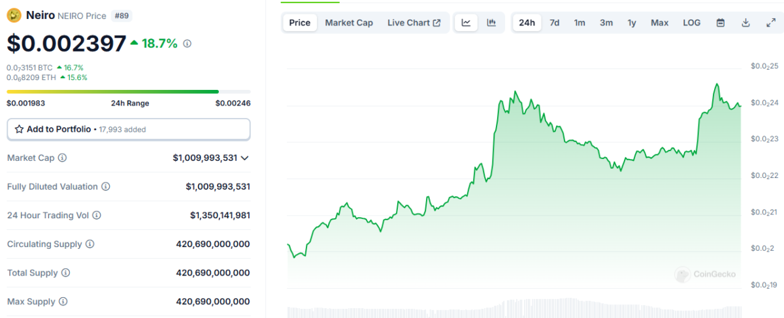Screen dimensions: 784x318
Task: Add Neiro to Portfolio
Action: [x=128, y=129]
